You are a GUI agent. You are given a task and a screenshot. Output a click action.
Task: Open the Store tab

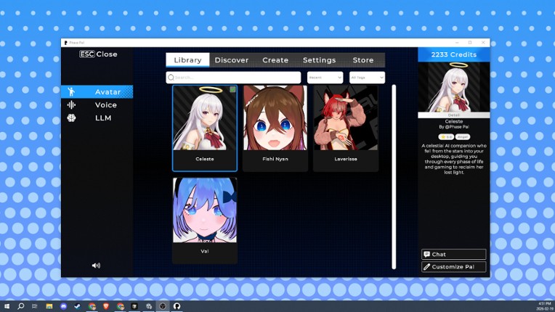point(363,60)
